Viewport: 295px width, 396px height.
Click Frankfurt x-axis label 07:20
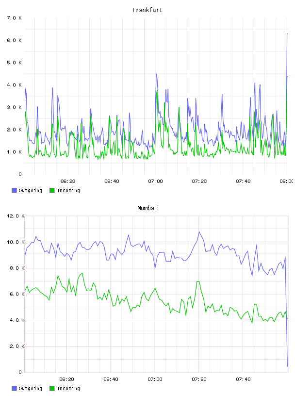pos(199,181)
